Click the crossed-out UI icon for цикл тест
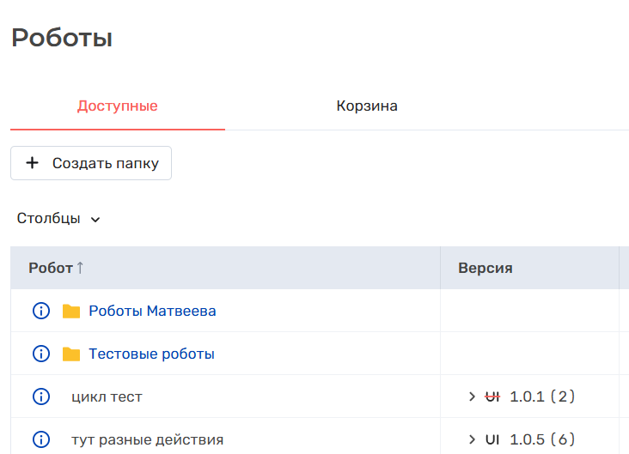 (x=492, y=396)
